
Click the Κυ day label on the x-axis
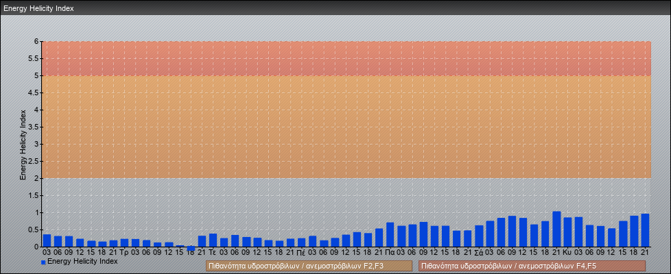click(567, 253)
